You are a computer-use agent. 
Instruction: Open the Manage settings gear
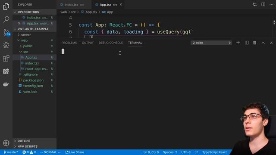(6, 143)
